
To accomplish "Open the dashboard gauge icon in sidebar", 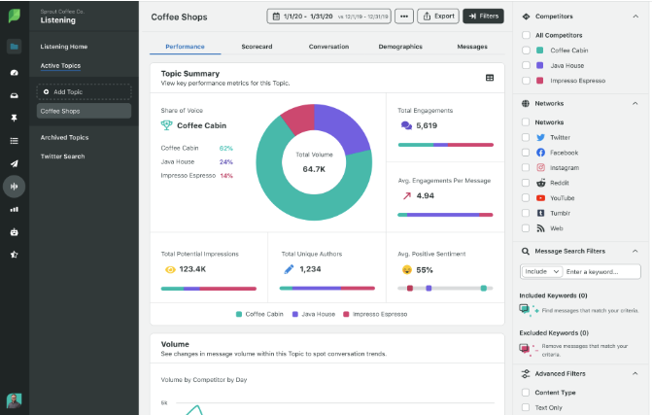I will pos(15,73).
